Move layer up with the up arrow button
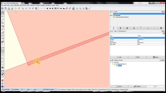166x93 pixels. click(x=114, y=28)
